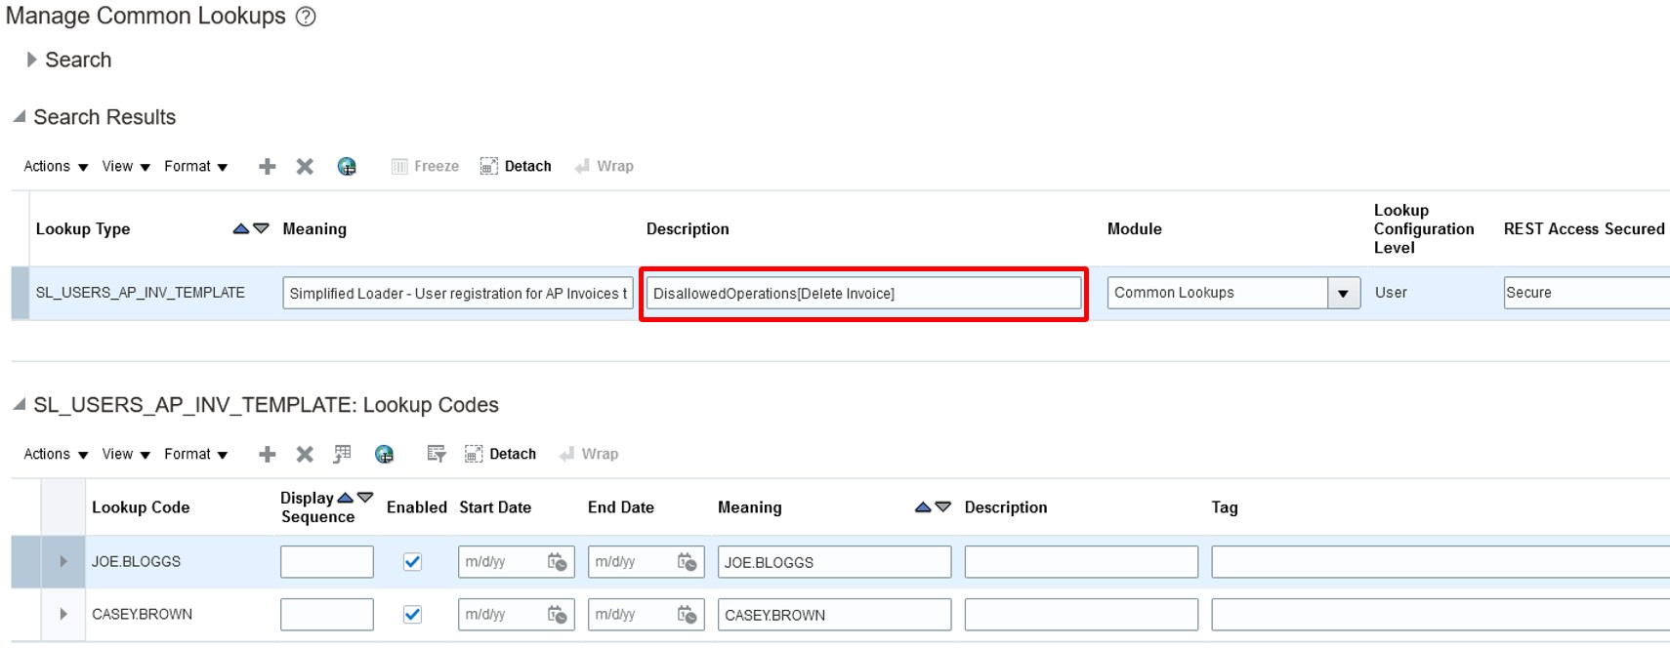1670x648 pixels.
Task: Click Display Sequence field for CASEY.BROWN
Action: pyautogui.click(x=327, y=615)
